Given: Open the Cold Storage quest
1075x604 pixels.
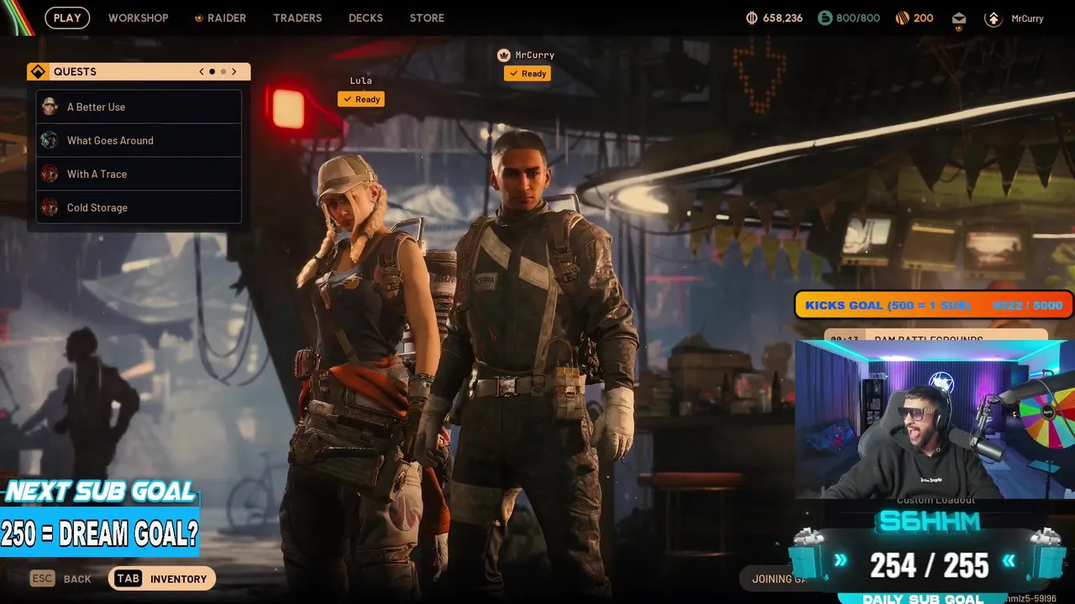Looking at the screenshot, I should click(139, 207).
